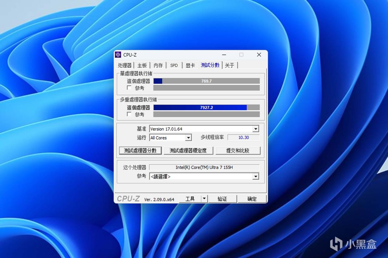Click the empty multi-thread reference bar

206,114
